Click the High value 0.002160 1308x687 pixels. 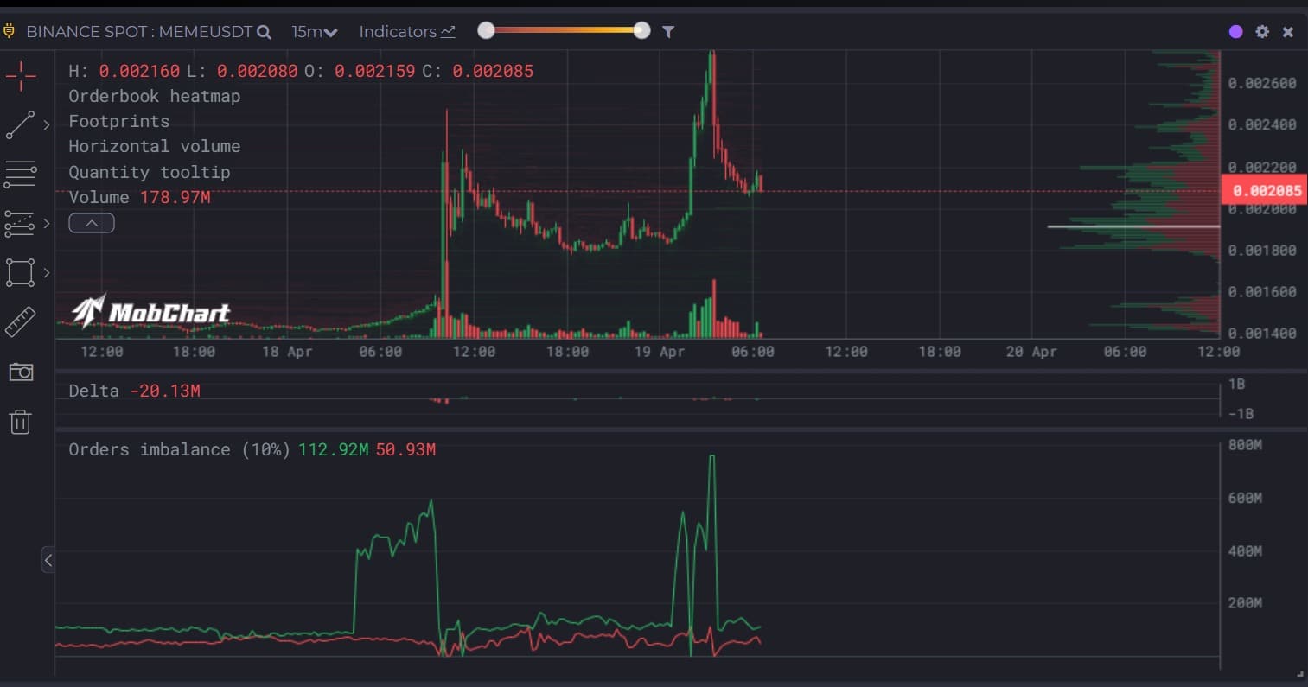tap(139, 71)
